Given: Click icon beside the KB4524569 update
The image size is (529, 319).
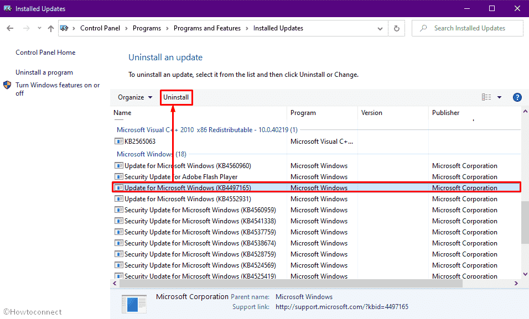Looking at the screenshot, I should (119, 265).
